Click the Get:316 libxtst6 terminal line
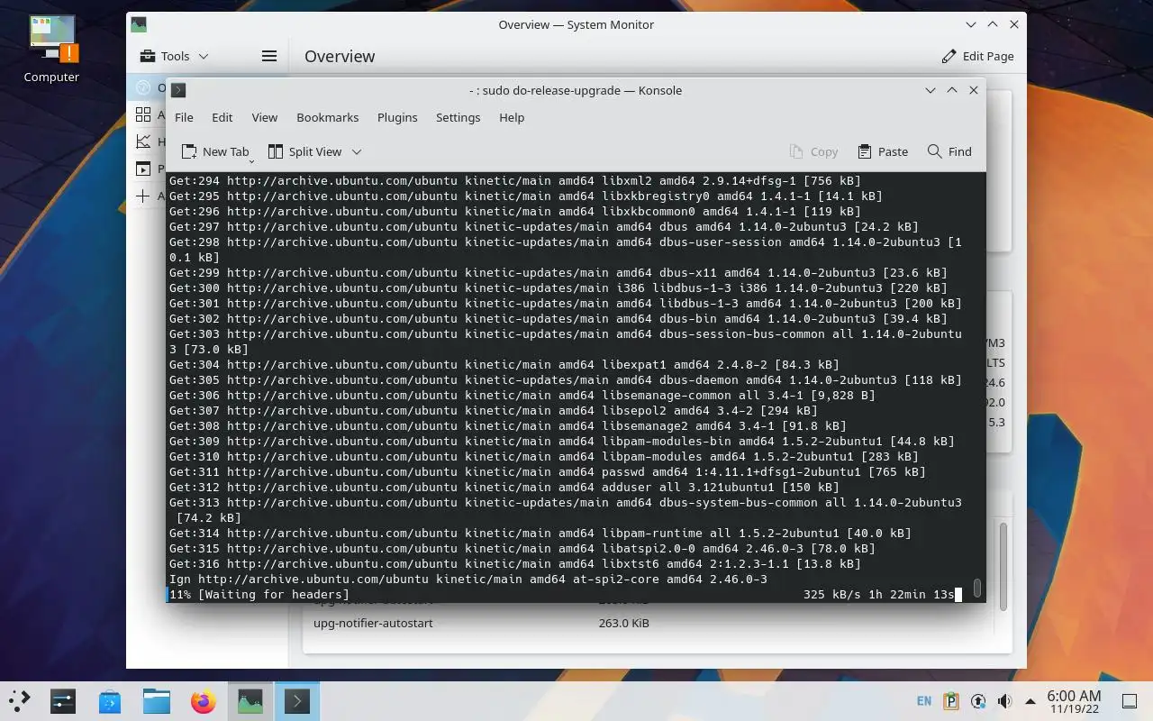Screen dimensions: 1153x721 pyautogui.click(x=514, y=563)
